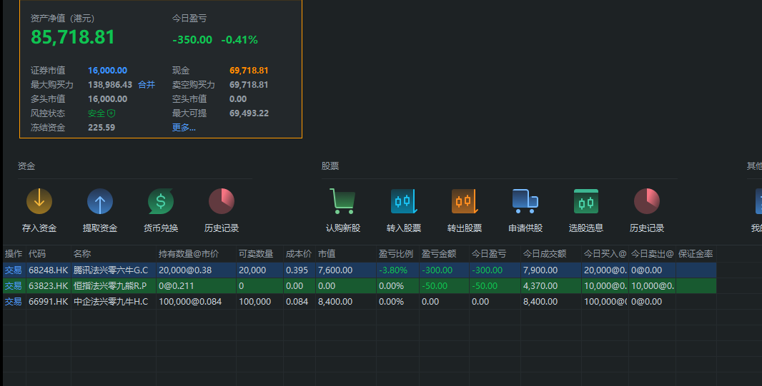Open 历史记录 under the 资金 section
This screenshot has width=762, height=386.
point(221,200)
